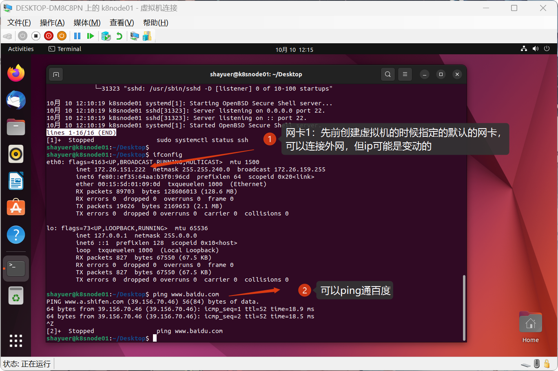Show all applications grid
558x371 pixels.
[x=16, y=341]
